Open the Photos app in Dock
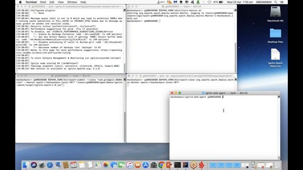303x170 pixels. click(106, 165)
